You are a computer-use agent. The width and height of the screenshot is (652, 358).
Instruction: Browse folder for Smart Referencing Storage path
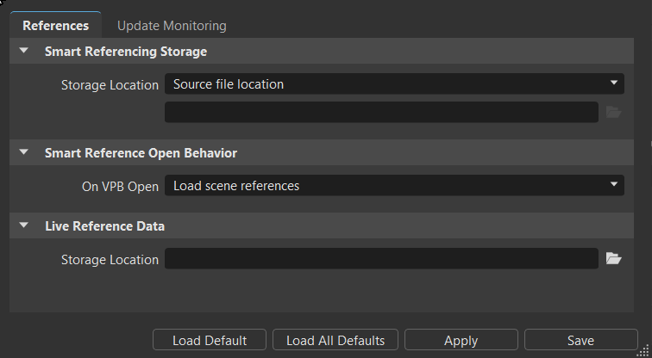pyautogui.click(x=613, y=112)
